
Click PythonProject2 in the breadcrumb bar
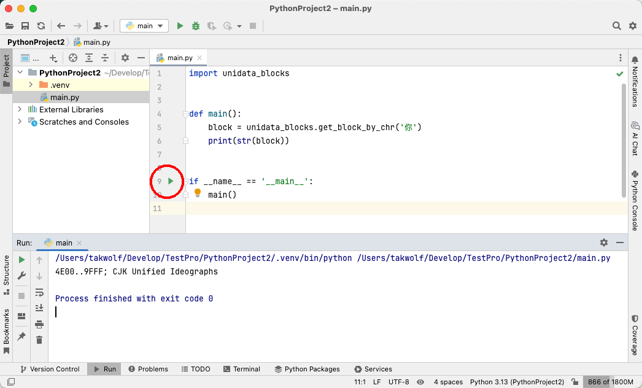point(36,42)
